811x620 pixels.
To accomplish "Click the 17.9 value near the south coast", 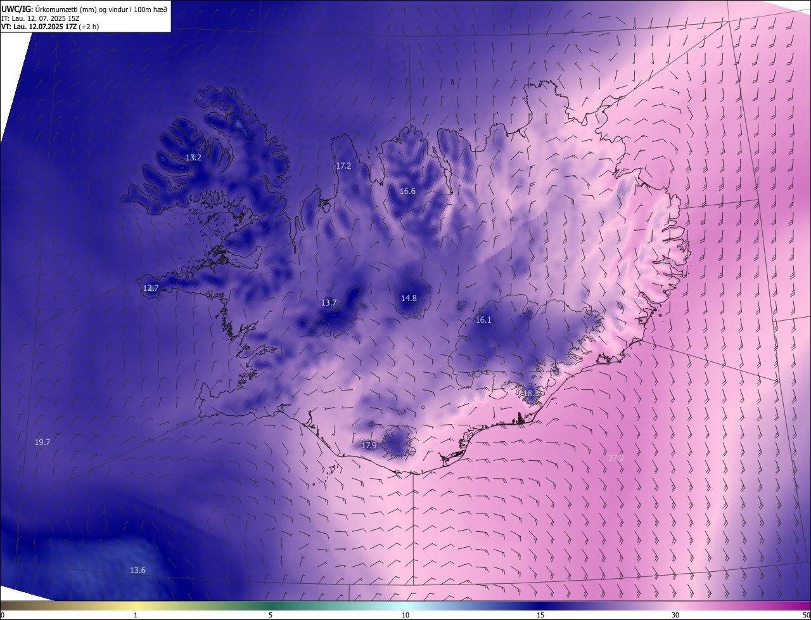I will (369, 445).
